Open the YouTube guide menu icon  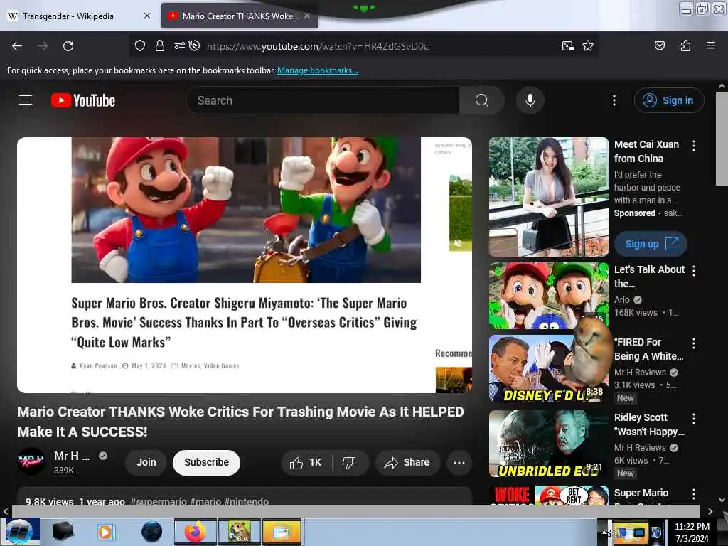[26, 100]
